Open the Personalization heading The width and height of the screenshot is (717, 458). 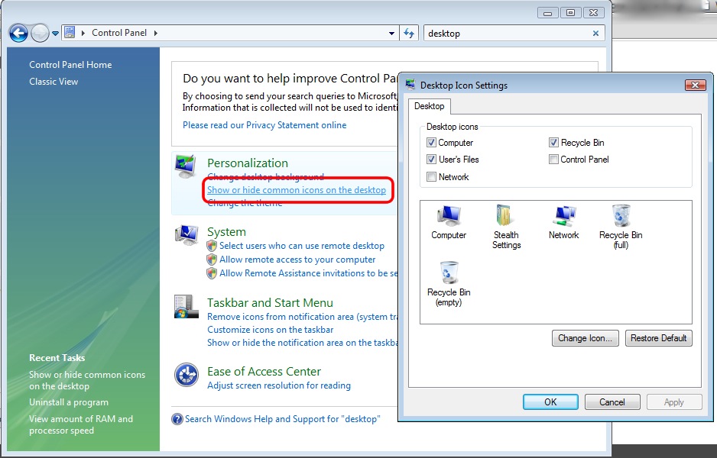click(248, 163)
